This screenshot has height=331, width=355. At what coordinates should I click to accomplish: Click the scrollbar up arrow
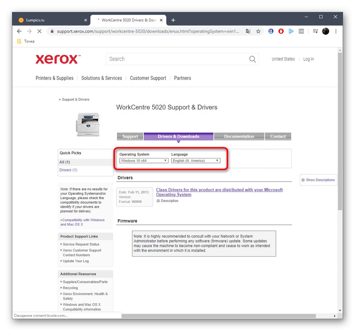pos(340,50)
